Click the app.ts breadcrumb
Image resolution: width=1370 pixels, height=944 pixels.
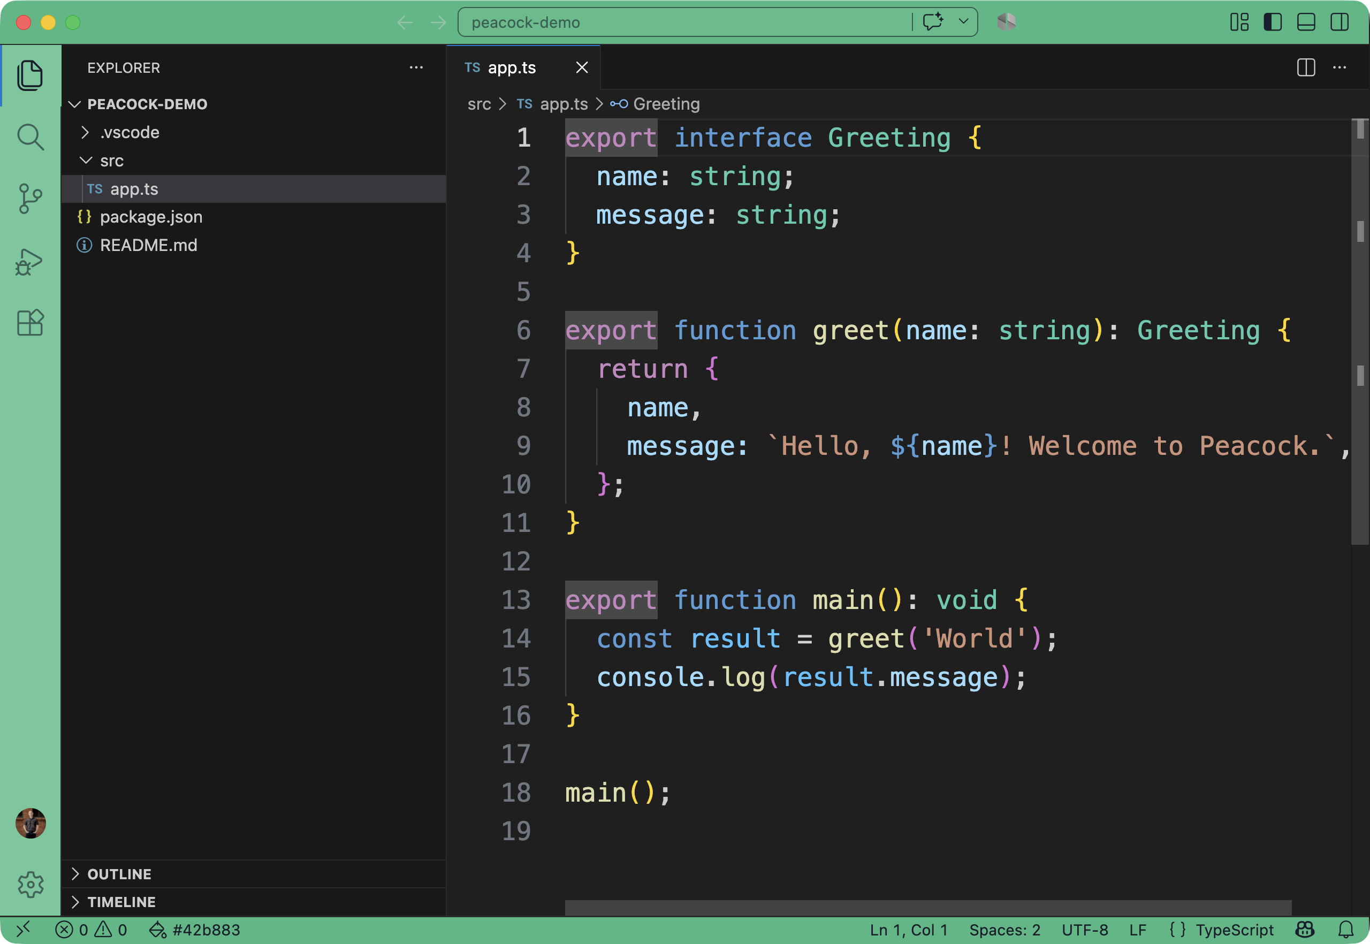pyautogui.click(x=552, y=104)
